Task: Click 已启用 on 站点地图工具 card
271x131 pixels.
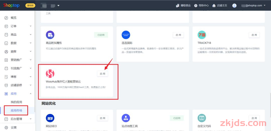Action: pos(177,118)
